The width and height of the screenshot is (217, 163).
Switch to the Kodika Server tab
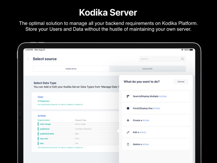[x=71, y=69]
